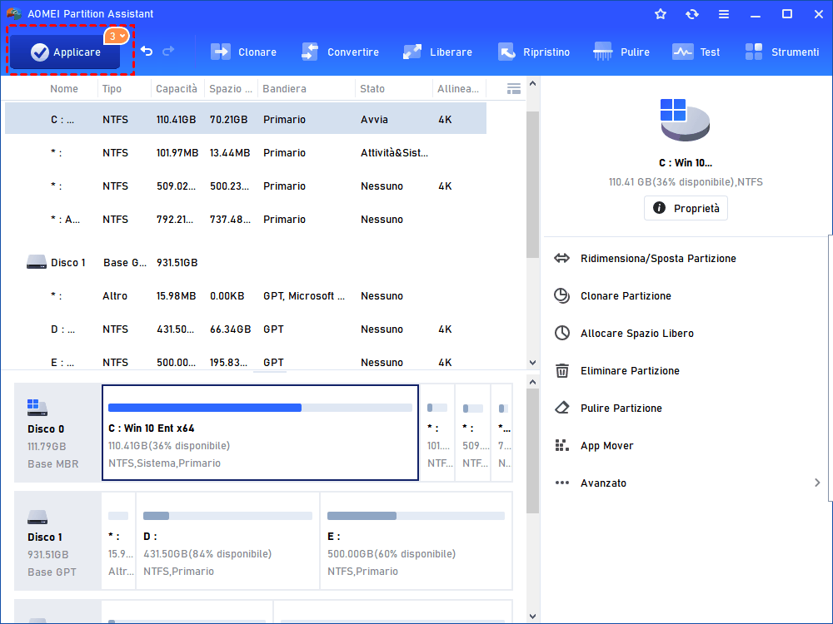
Task: Choose Pulire Partizione
Action: (621, 408)
